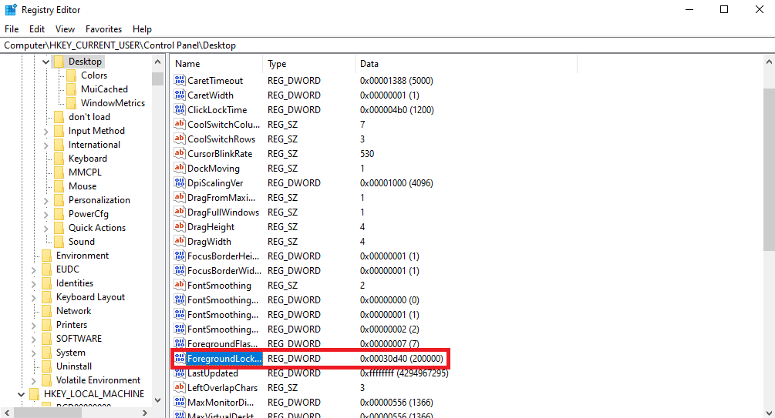Image resolution: width=775 pixels, height=418 pixels.
Task: Select the Keyboard key in tree
Action: (87, 159)
